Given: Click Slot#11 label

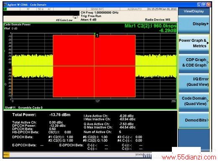Looking at the screenshot, I should (x=10, y=108).
